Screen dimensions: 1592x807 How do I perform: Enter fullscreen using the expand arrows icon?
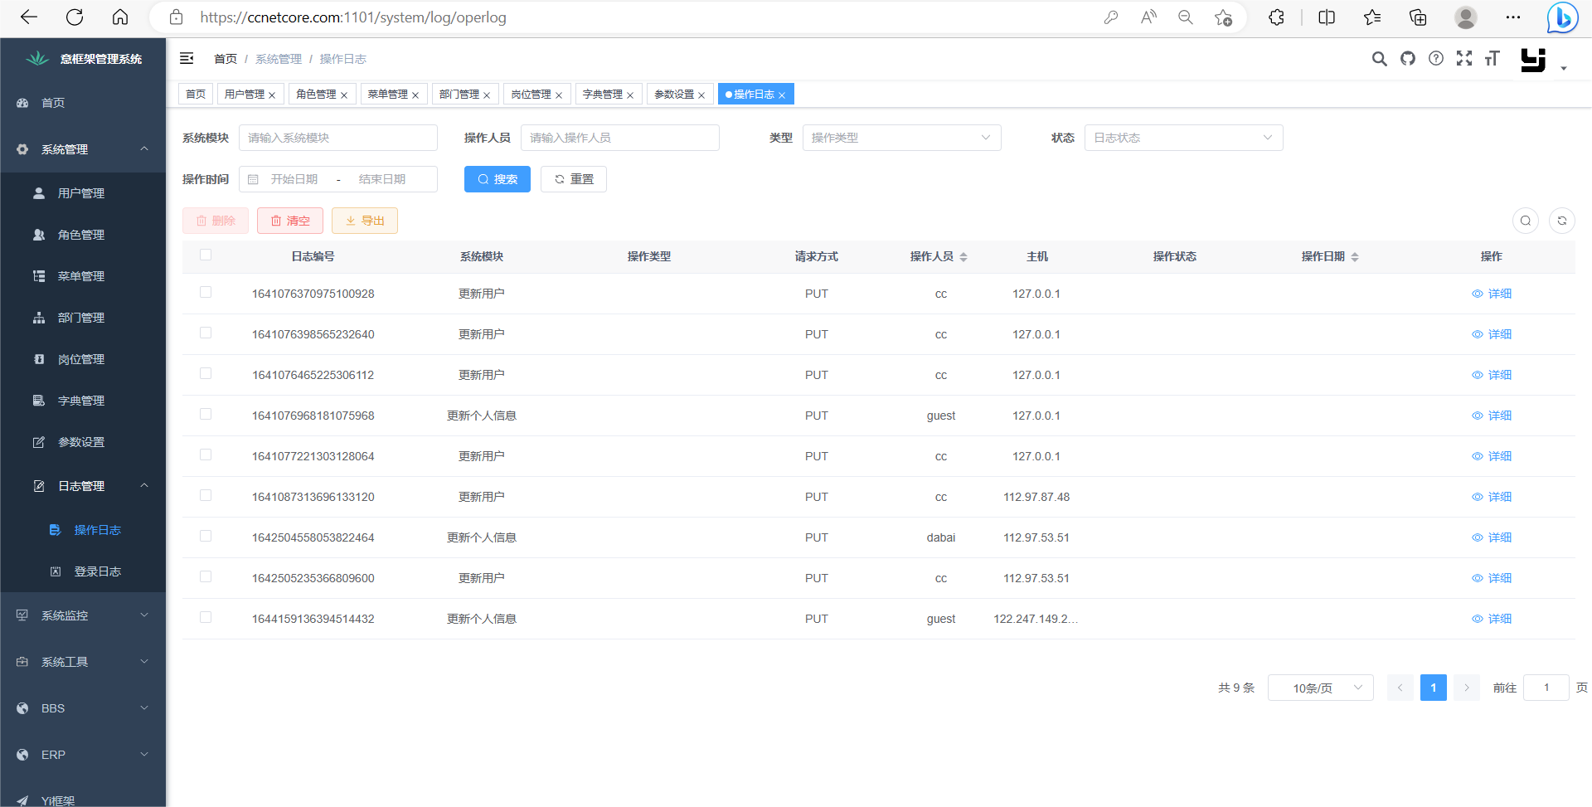[x=1465, y=59]
